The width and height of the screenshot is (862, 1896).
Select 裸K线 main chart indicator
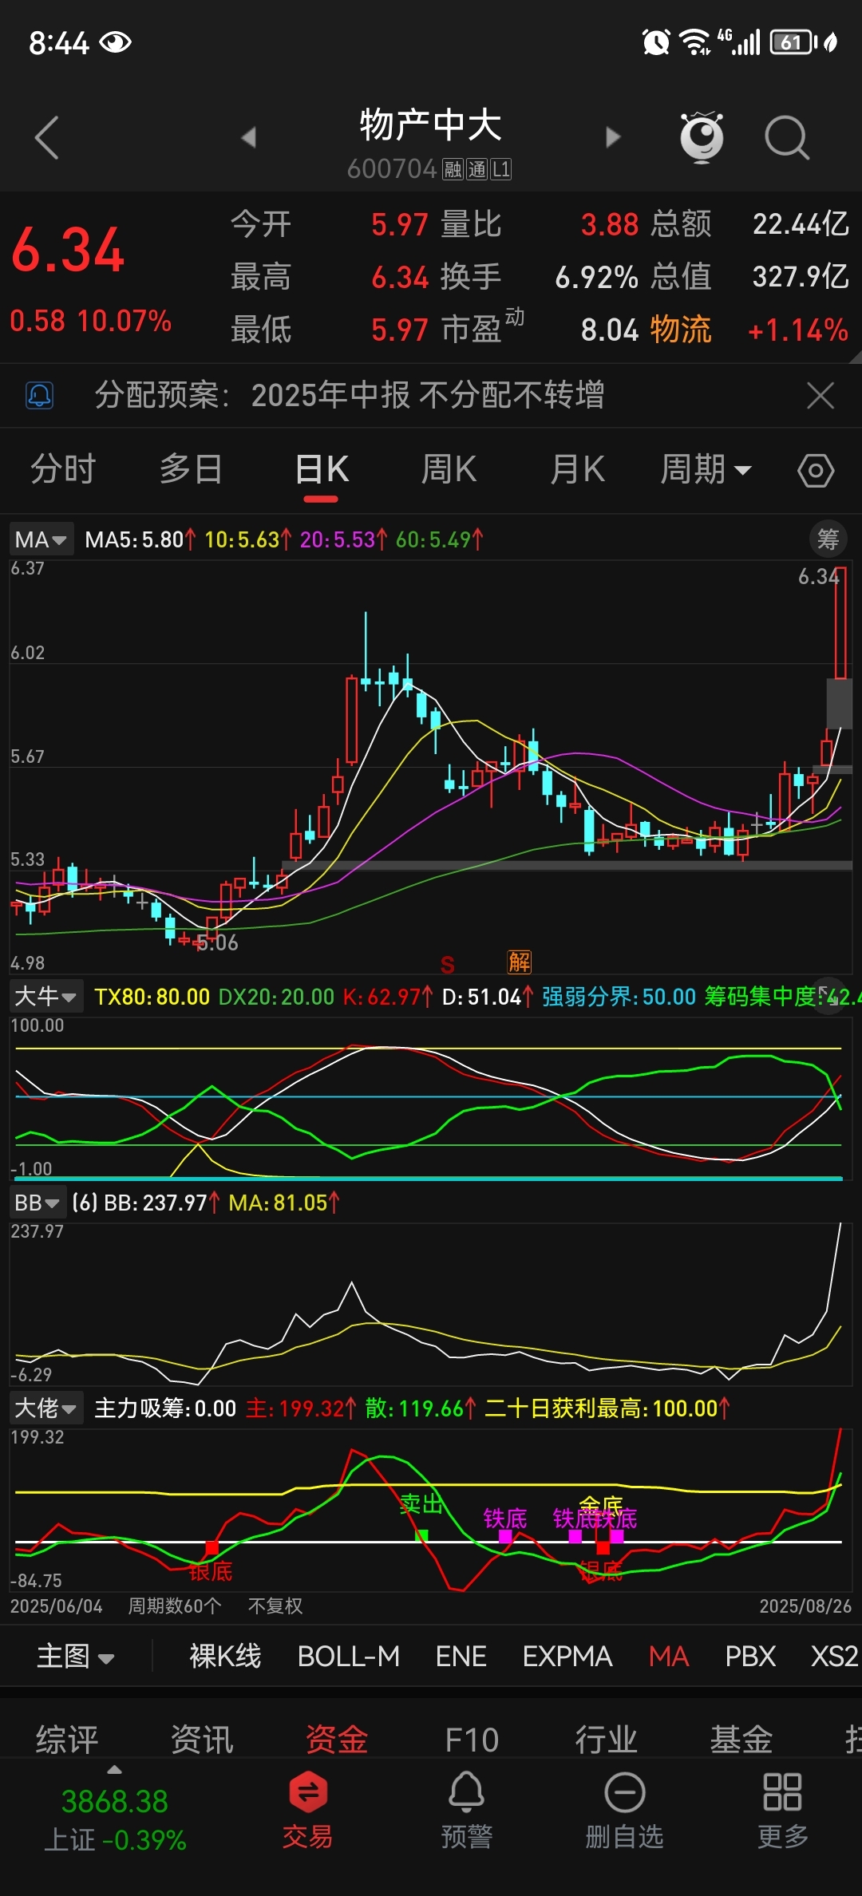(x=225, y=1657)
